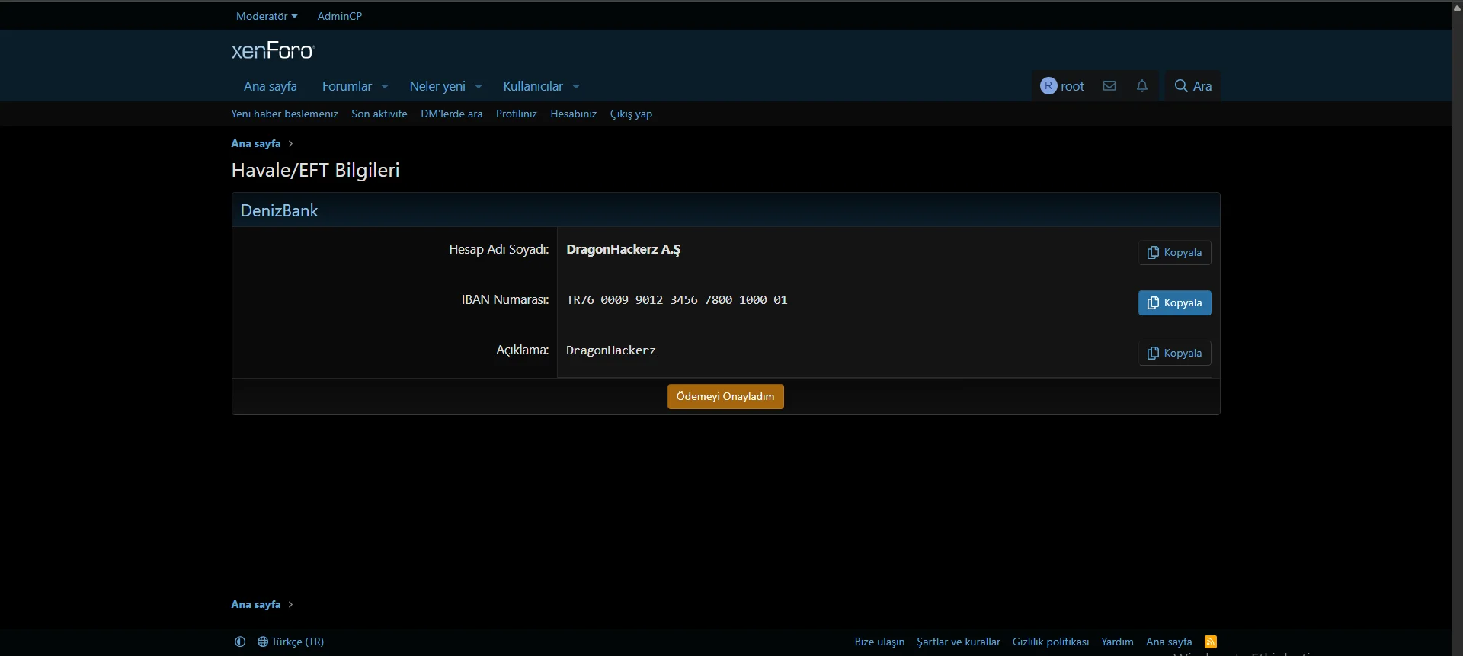Copy the account holder name
This screenshot has height=656, width=1463.
pyautogui.click(x=1174, y=253)
